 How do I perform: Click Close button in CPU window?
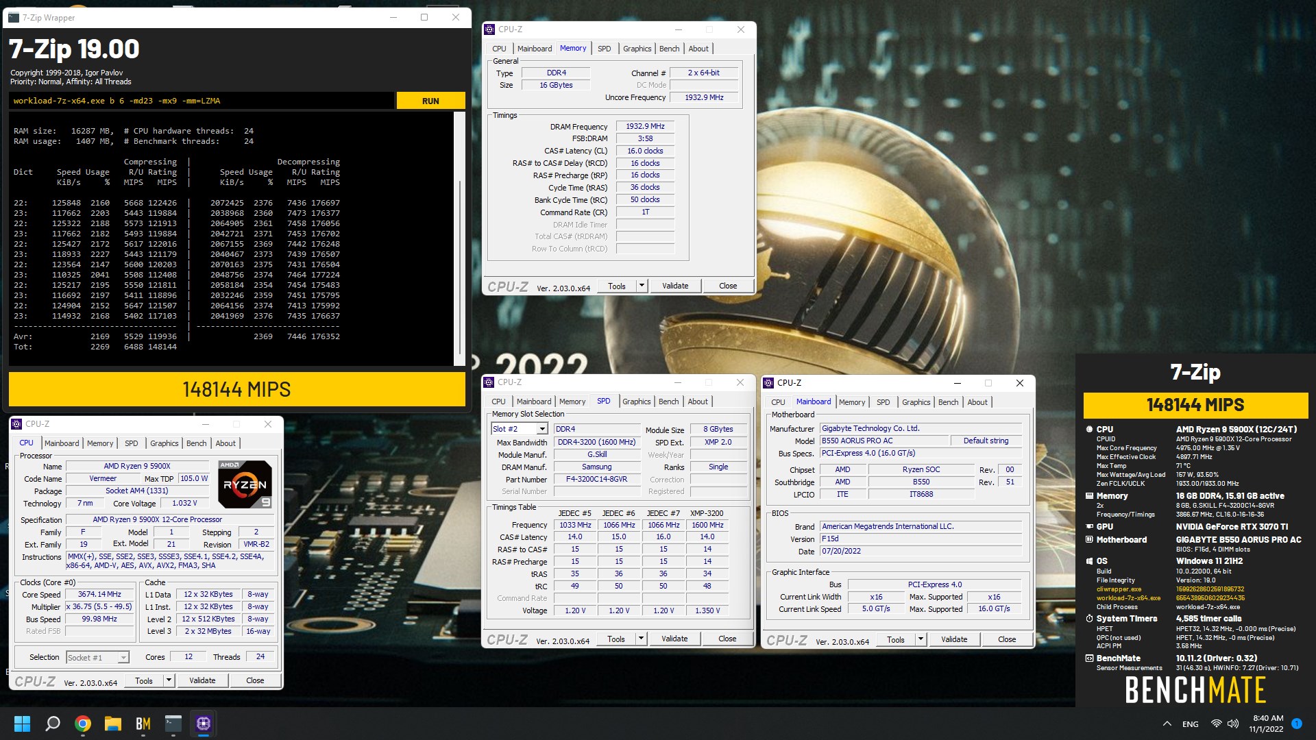click(255, 680)
